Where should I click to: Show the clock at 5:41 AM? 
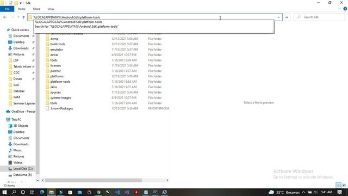click(x=326, y=192)
